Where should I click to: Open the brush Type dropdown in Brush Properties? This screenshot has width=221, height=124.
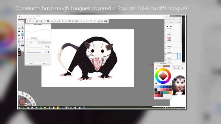coord(39,40)
